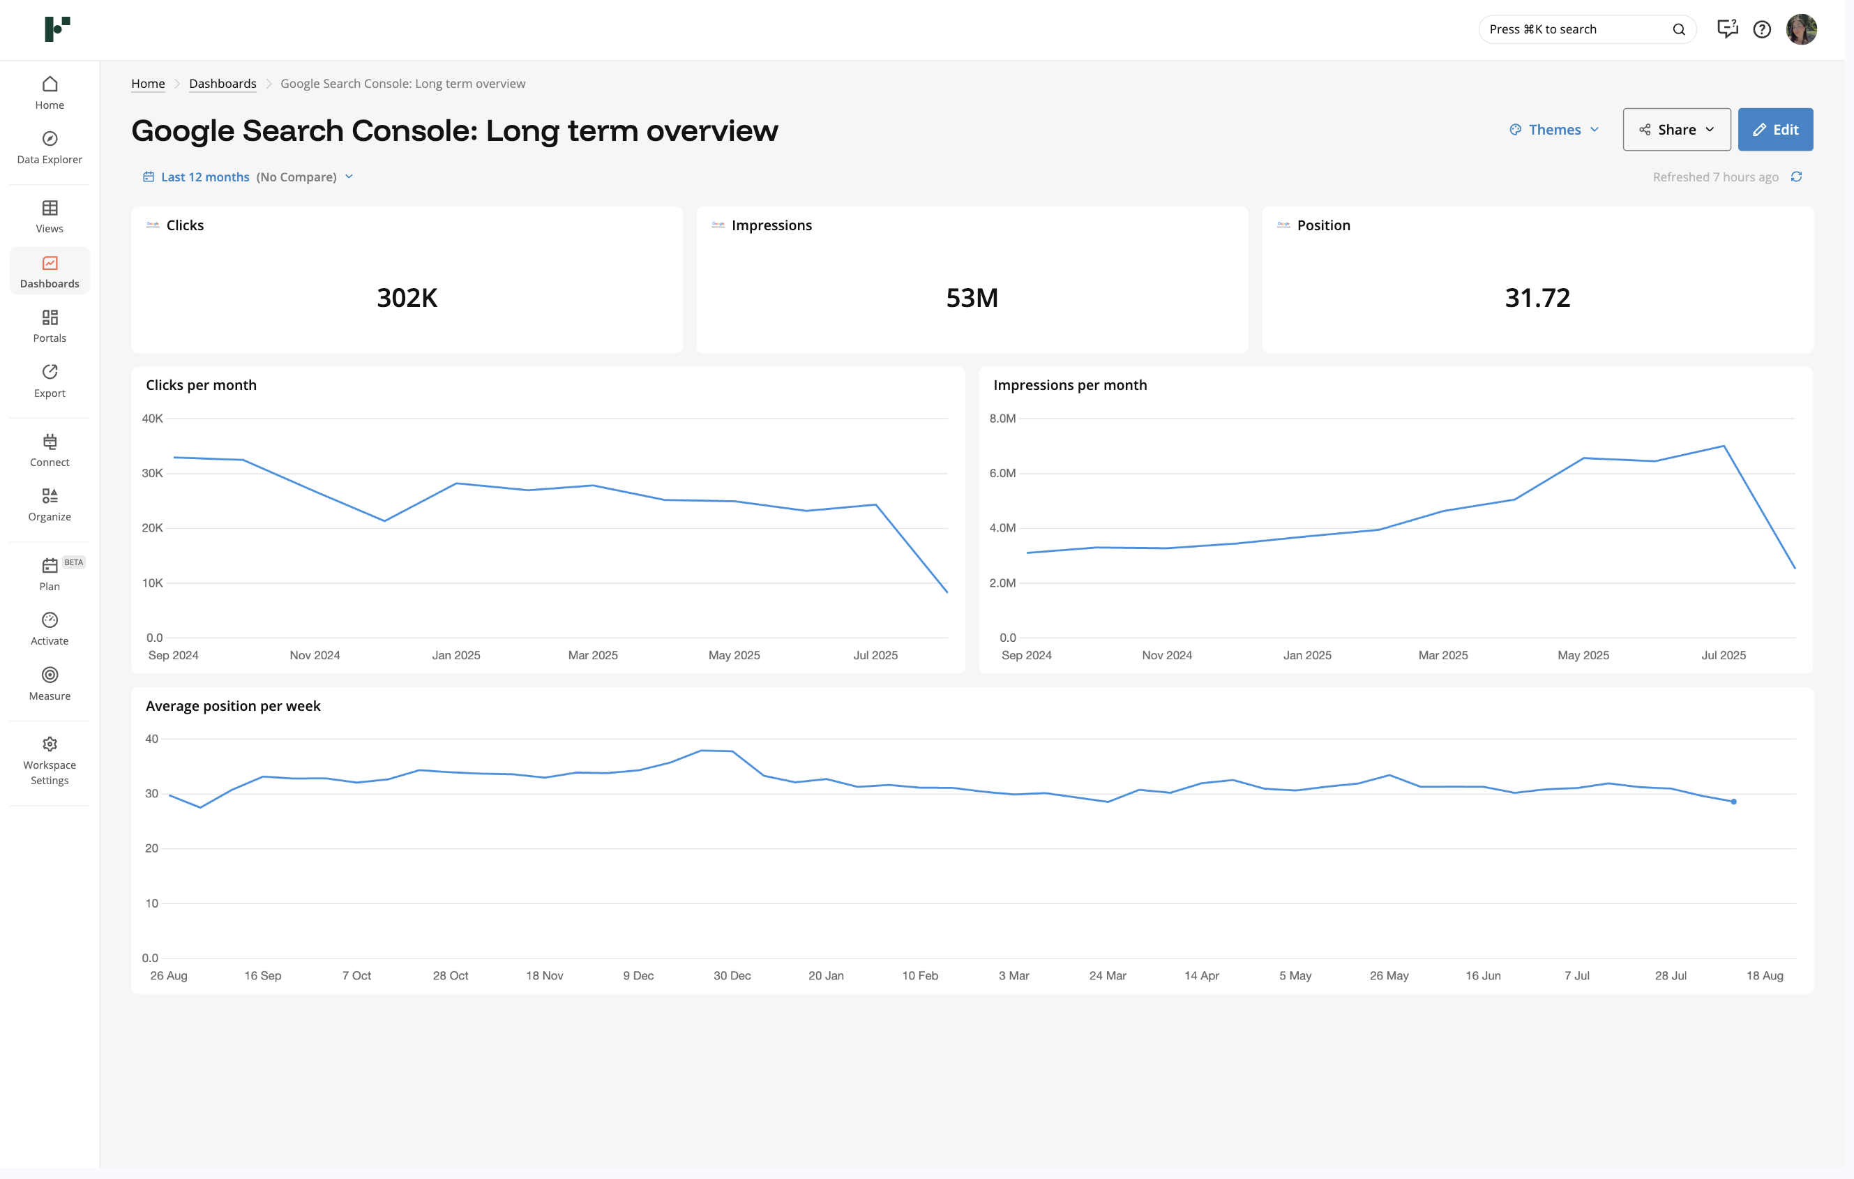Navigate to Dashboards breadcrumb
This screenshot has width=1854, height=1179.
click(x=223, y=83)
